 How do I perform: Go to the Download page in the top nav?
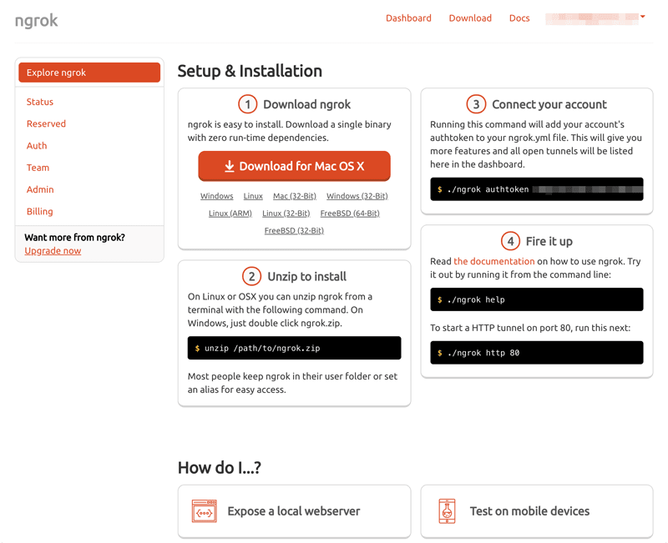point(470,18)
